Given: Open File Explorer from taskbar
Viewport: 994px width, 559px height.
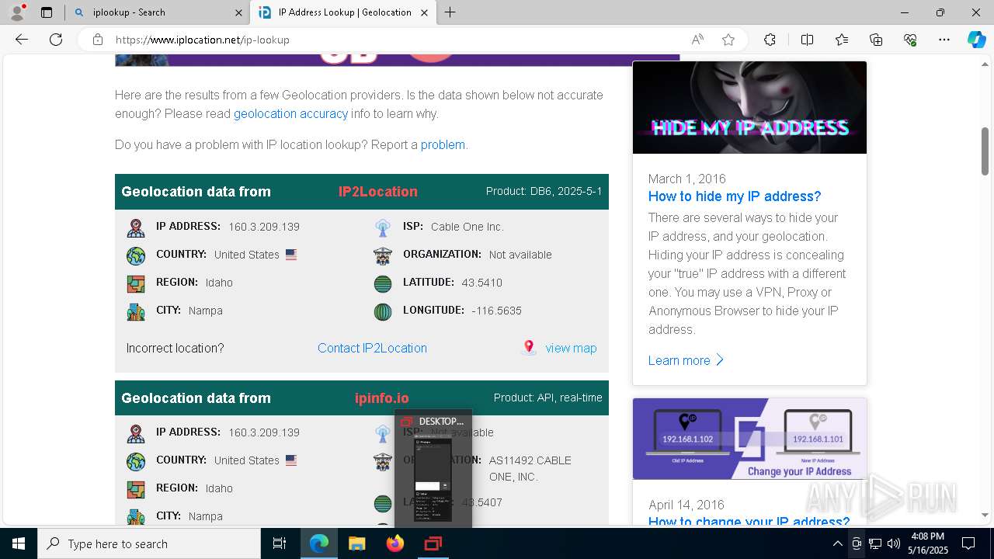Looking at the screenshot, I should pos(356,543).
